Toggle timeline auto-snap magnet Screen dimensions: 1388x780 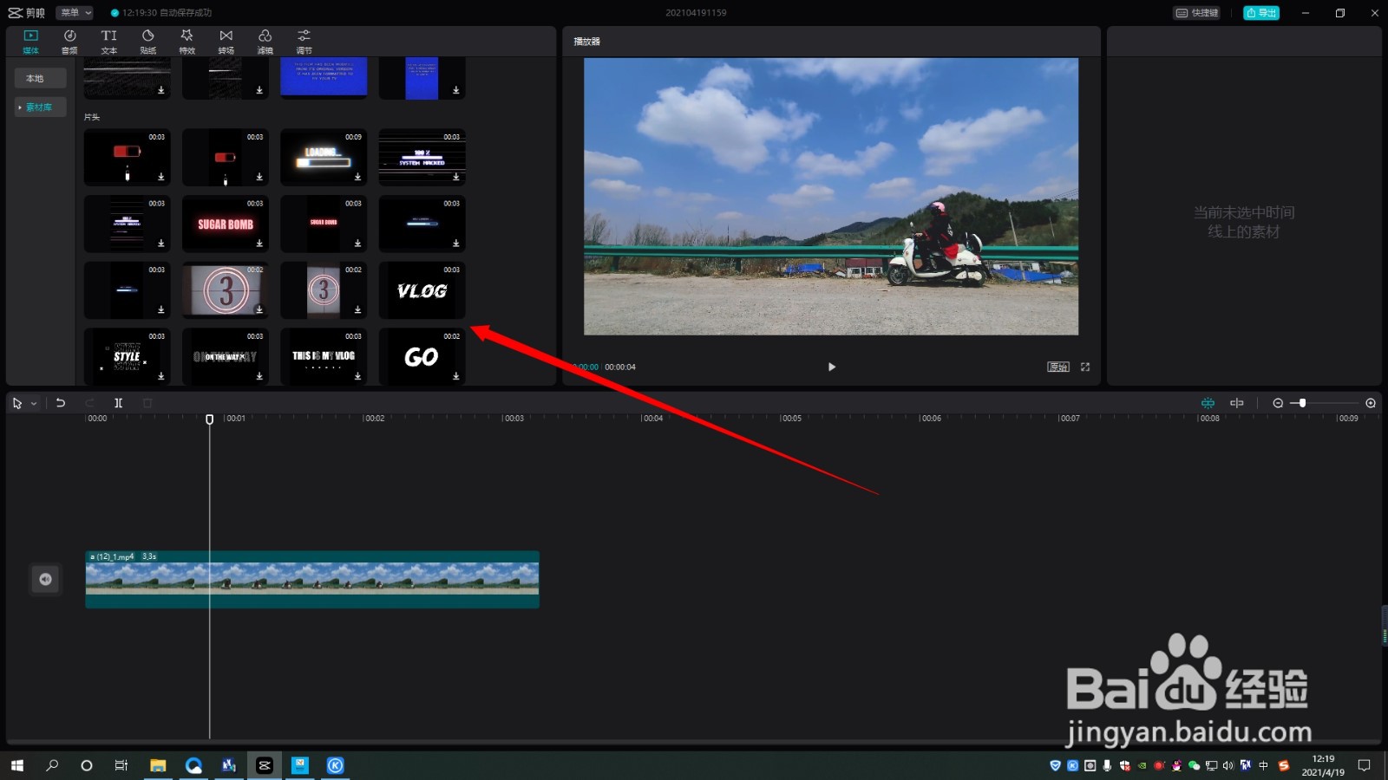point(1208,403)
